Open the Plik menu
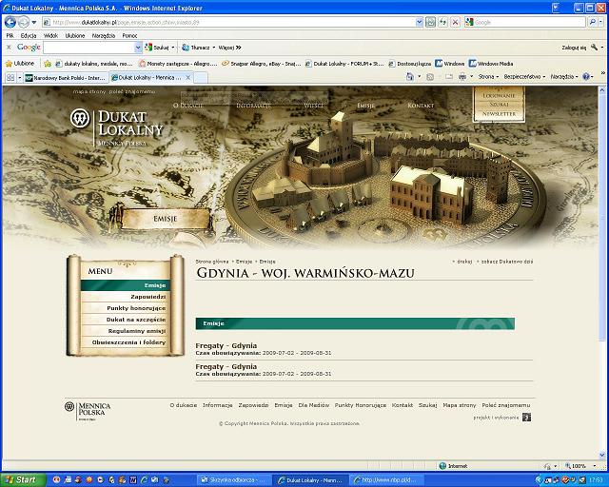Viewport: 609px width, 487px height. tap(10, 36)
